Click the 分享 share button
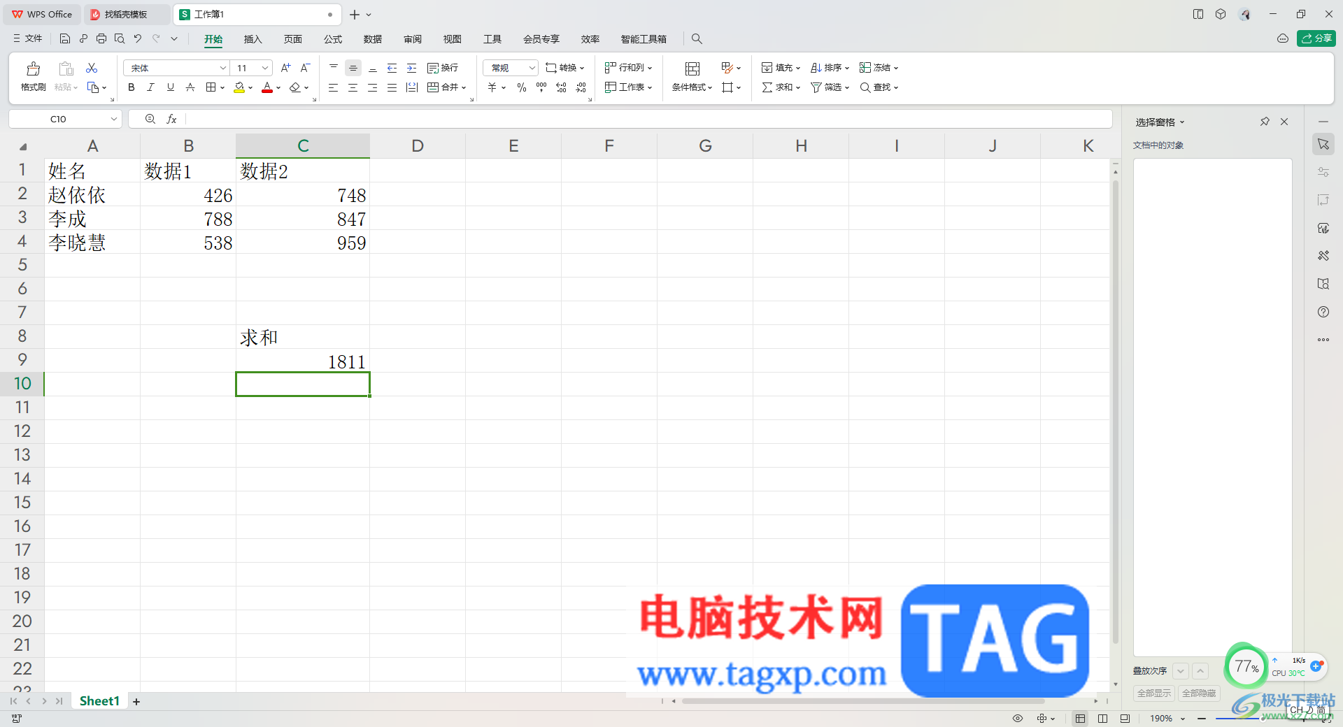Image resolution: width=1343 pixels, height=727 pixels. coord(1316,38)
